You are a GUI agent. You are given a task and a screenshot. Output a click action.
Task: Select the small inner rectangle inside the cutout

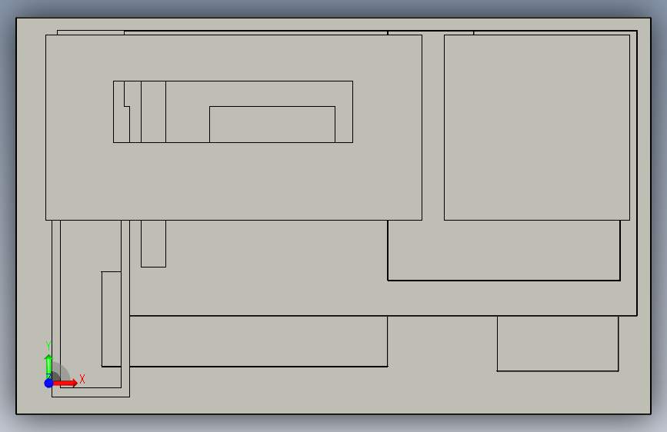272,125
